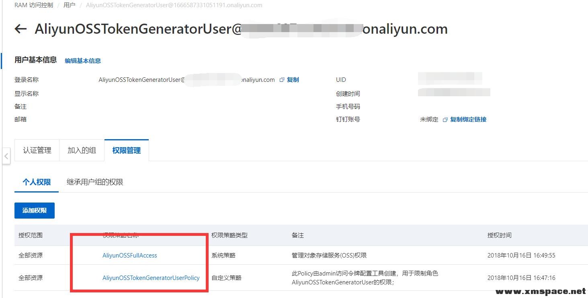Click the AliyunOSSTokenGeneratorUser page title
588x298 pixels.
pyautogui.click(x=241, y=29)
